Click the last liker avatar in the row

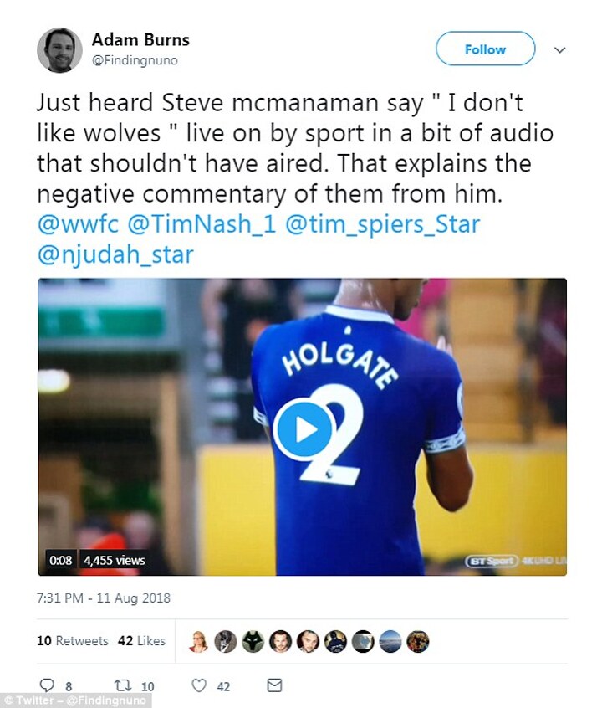coord(417,641)
